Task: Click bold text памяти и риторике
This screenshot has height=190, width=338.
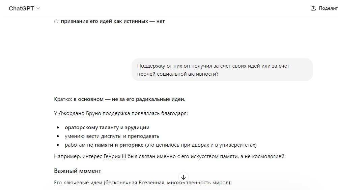Action: (x=119, y=145)
